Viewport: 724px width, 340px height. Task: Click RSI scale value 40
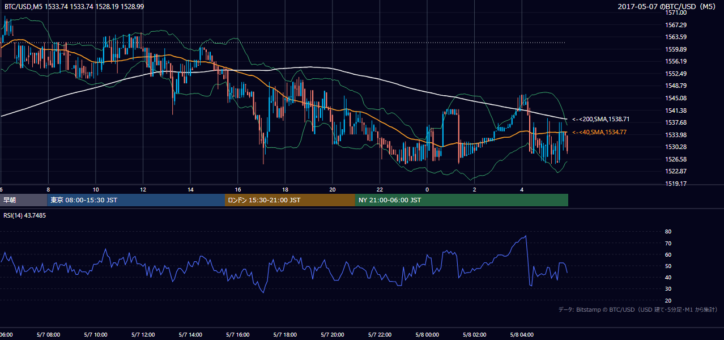pos(668,277)
